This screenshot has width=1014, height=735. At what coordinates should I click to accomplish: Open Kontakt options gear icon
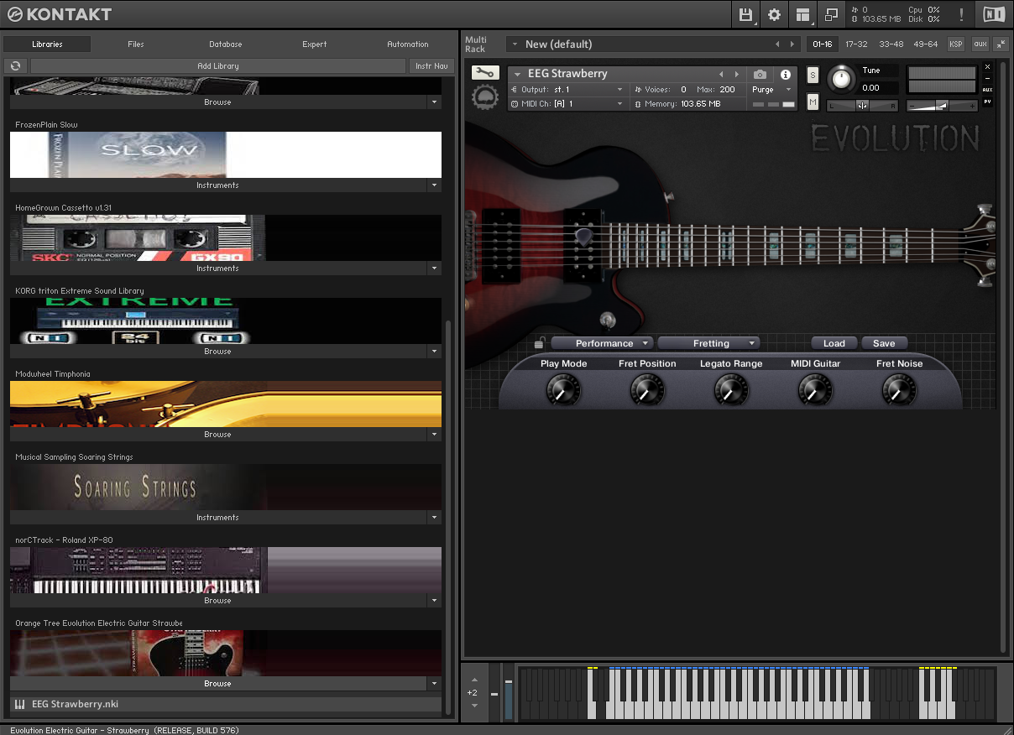click(x=774, y=14)
